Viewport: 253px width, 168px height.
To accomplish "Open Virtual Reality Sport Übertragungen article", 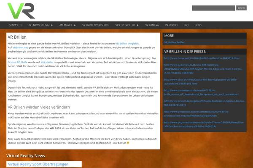I will pyautogui.click(x=38, y=164).
